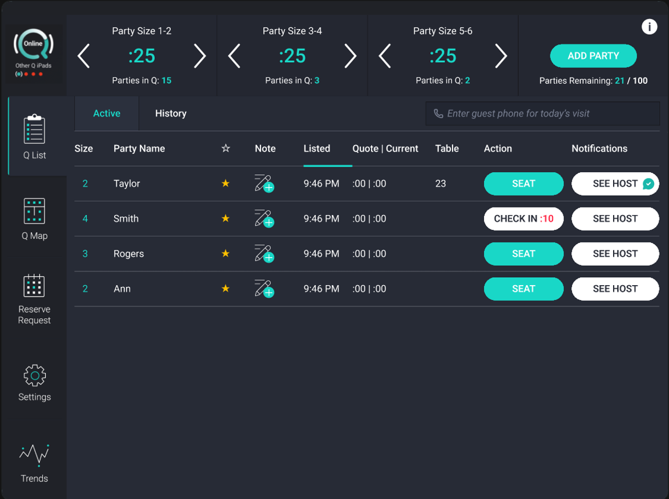Seat the Taylor party
The image size is (669, 499).
point(523,184)
